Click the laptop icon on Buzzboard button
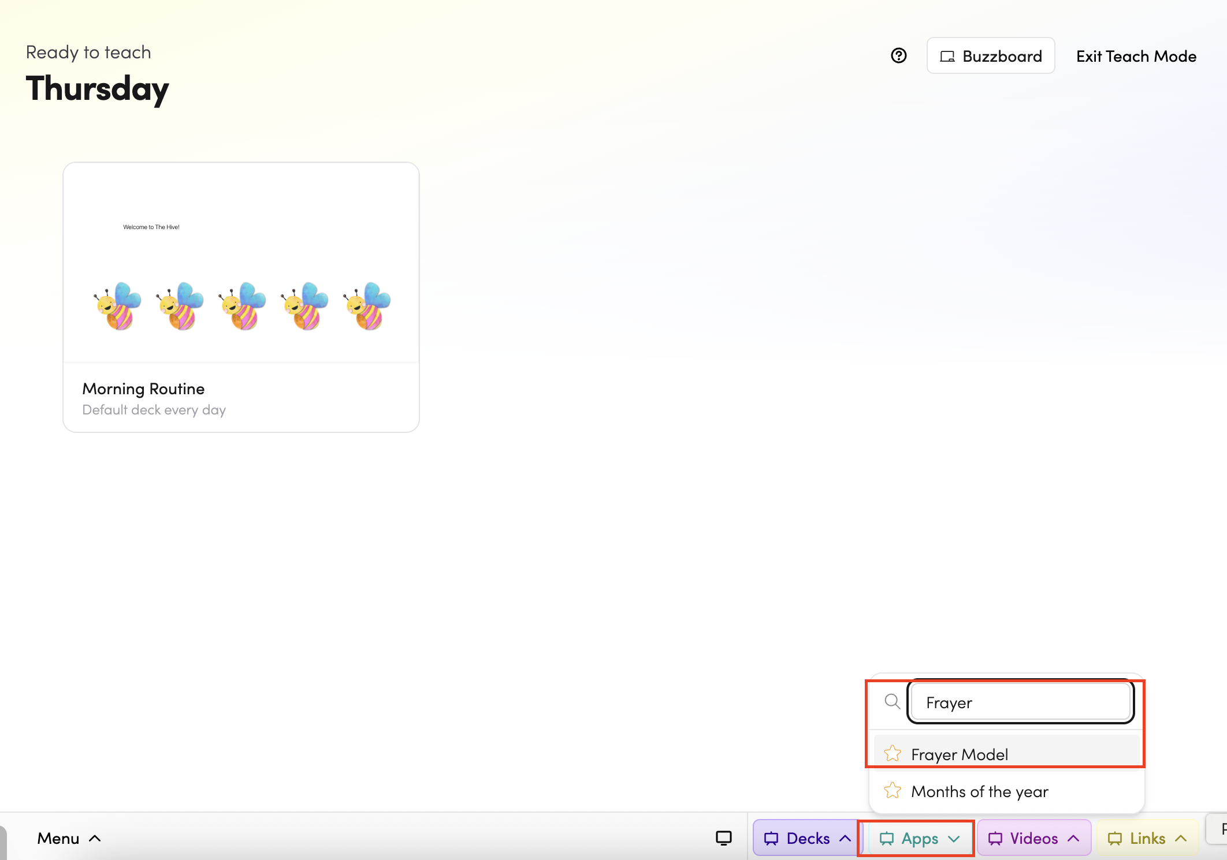The width and height of the screenshot is (1227, 860). pyautogui.click(x=947, y=57)
